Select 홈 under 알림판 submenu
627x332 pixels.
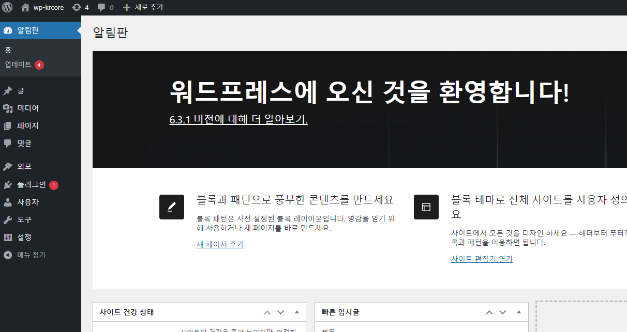click(x=8, y=50)
